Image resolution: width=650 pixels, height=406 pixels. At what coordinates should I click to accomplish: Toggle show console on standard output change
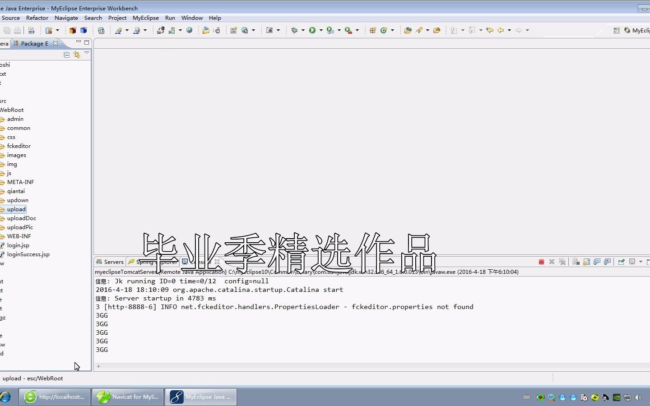click(597, 262)
